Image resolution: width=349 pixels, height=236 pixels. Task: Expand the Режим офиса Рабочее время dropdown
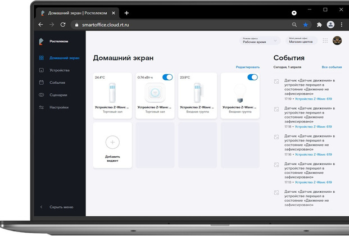tap(260, 40)
